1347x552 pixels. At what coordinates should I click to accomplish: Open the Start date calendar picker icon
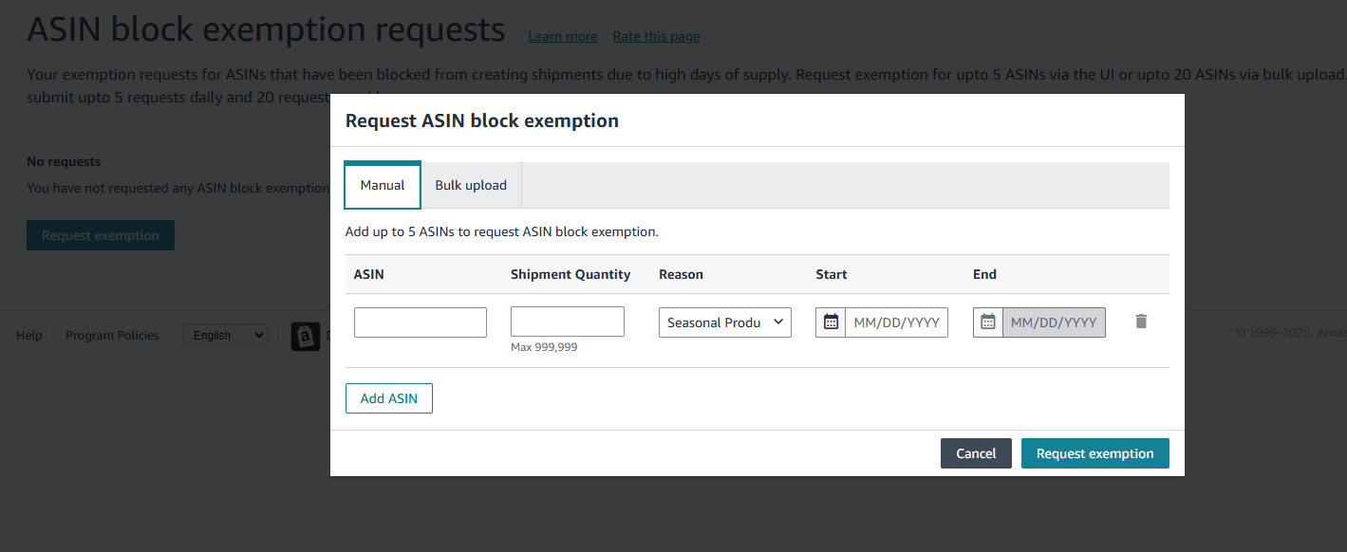coord(831,322)
